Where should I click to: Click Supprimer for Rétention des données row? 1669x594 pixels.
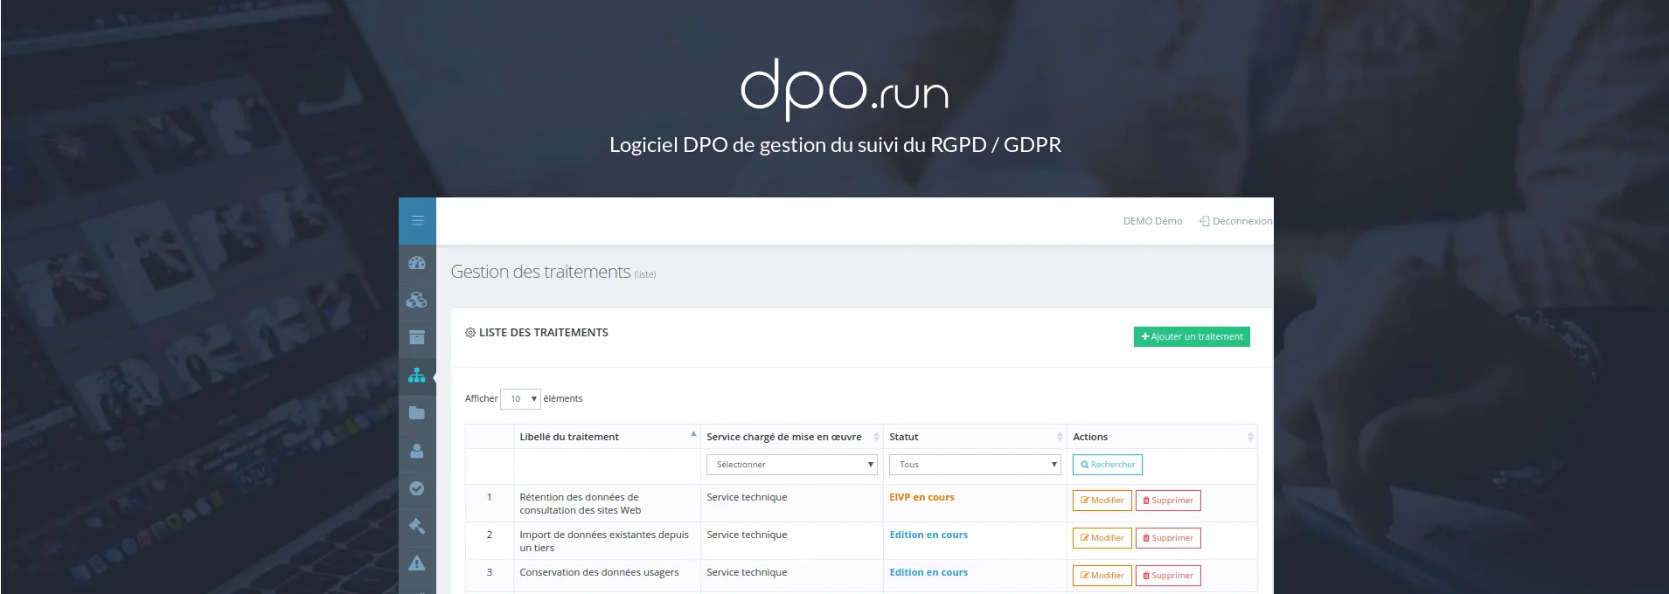pyautogui.click(x=1168, y=501)
